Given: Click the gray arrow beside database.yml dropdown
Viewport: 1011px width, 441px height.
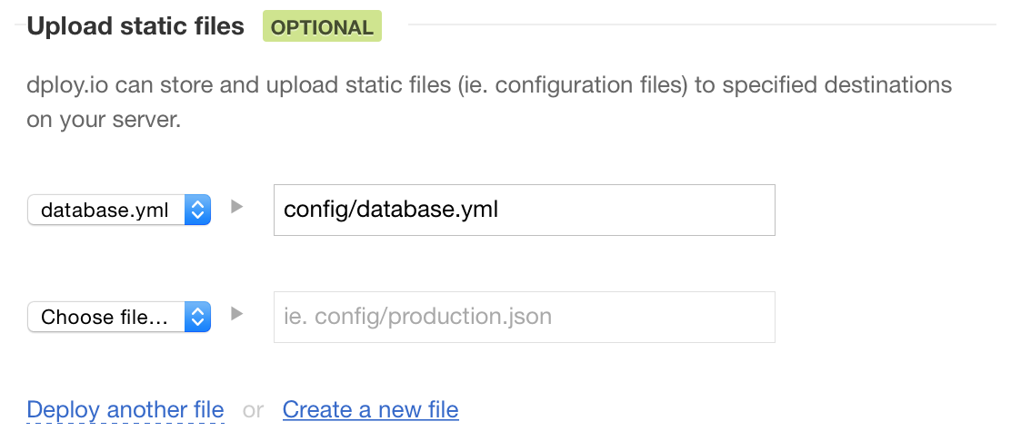Looking at the screenshot, I should coord(237,207).
